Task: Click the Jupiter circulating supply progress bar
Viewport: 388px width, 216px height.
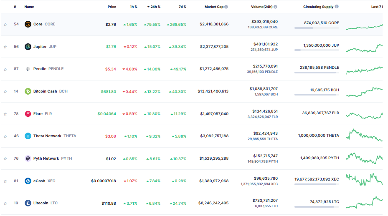Action: click(317, 50)
